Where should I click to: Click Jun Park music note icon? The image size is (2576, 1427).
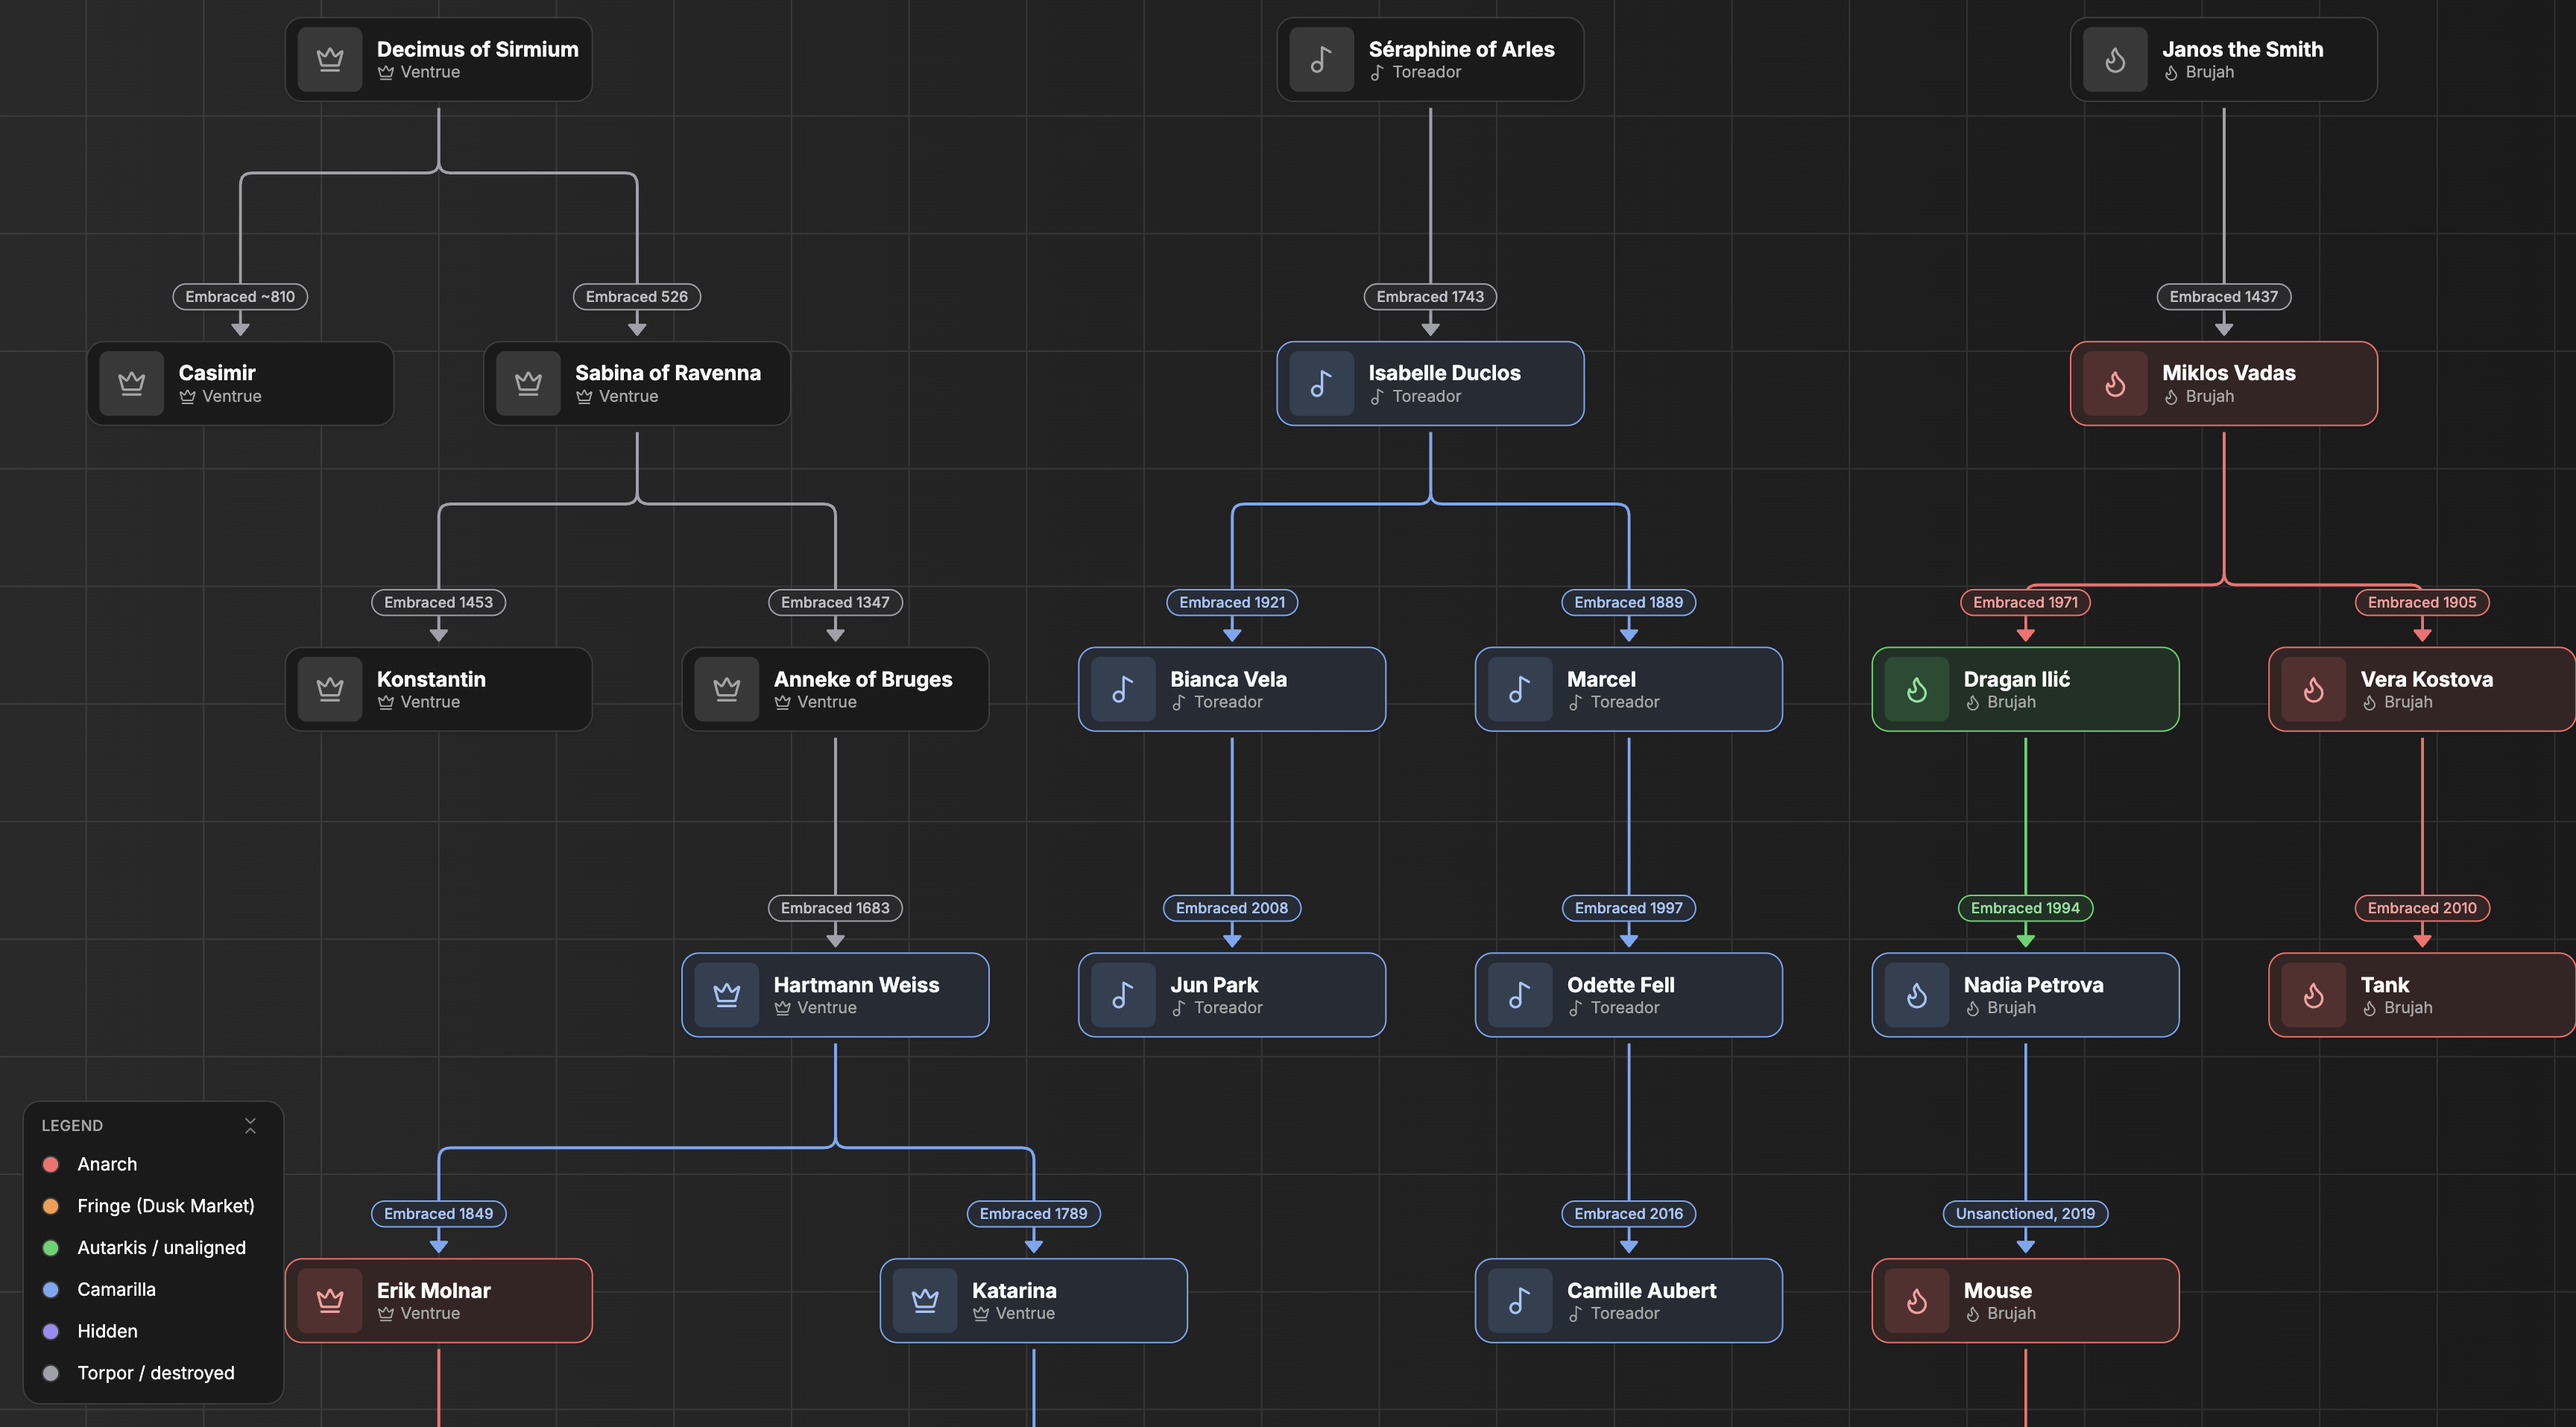pos(1123,995)
